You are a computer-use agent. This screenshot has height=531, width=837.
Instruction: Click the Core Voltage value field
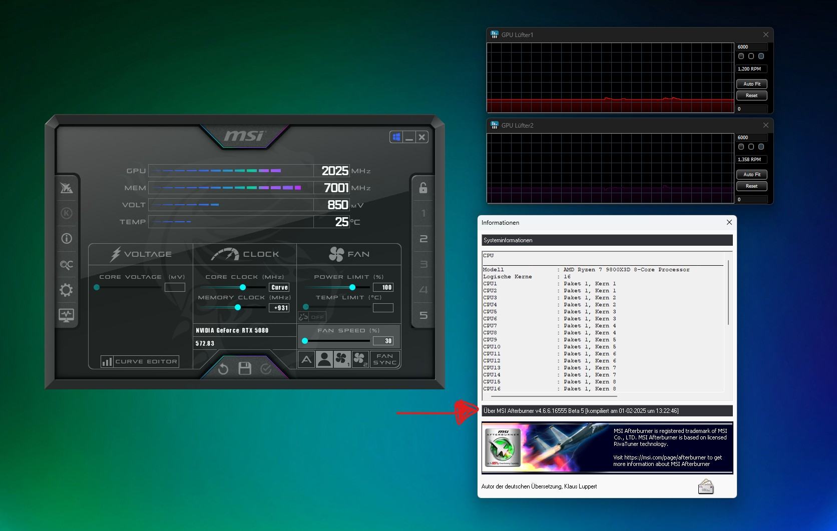[x=175, y=287]
